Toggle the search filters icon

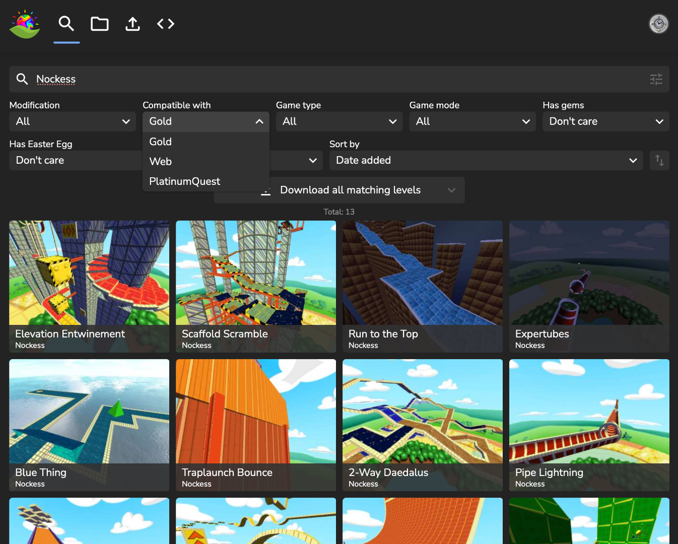pos(656,79)
